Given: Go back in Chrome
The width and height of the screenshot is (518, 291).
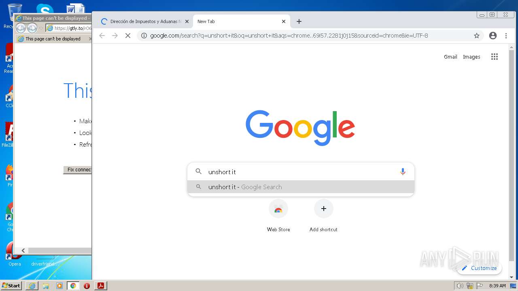Looking at the screenshot, I should tap(102, 36).
